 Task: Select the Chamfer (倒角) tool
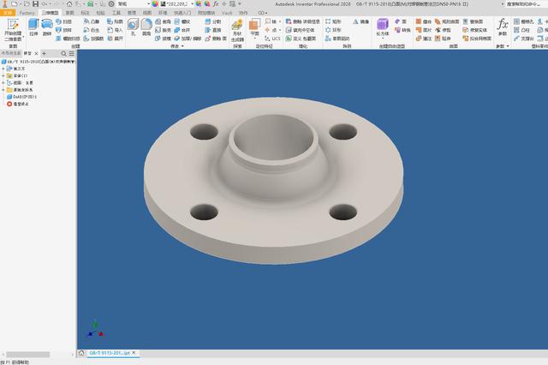163,21
